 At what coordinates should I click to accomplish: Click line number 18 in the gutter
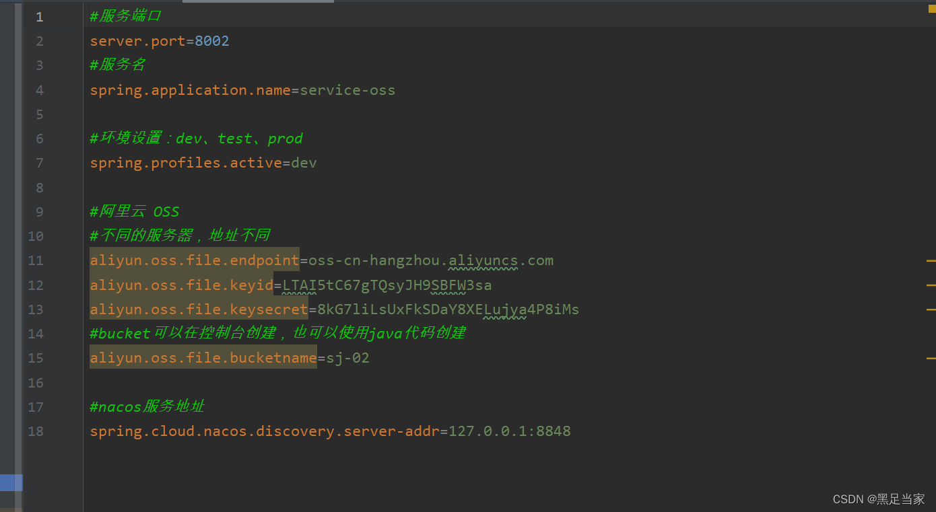tap(36, 431)
